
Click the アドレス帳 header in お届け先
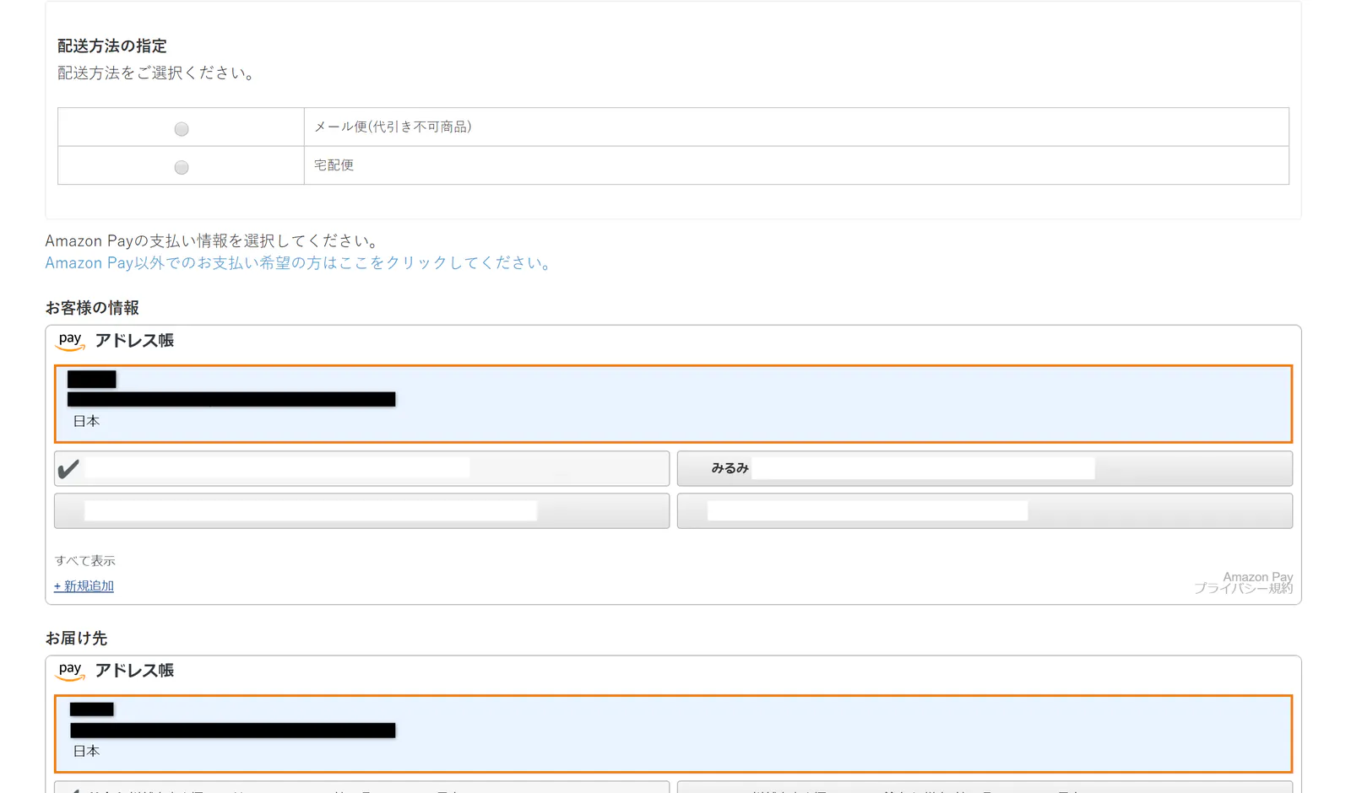click(134, 671)
